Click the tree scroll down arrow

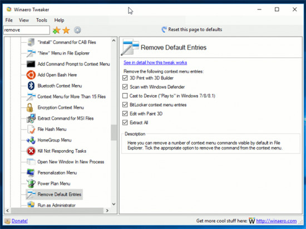click(113, 204)
